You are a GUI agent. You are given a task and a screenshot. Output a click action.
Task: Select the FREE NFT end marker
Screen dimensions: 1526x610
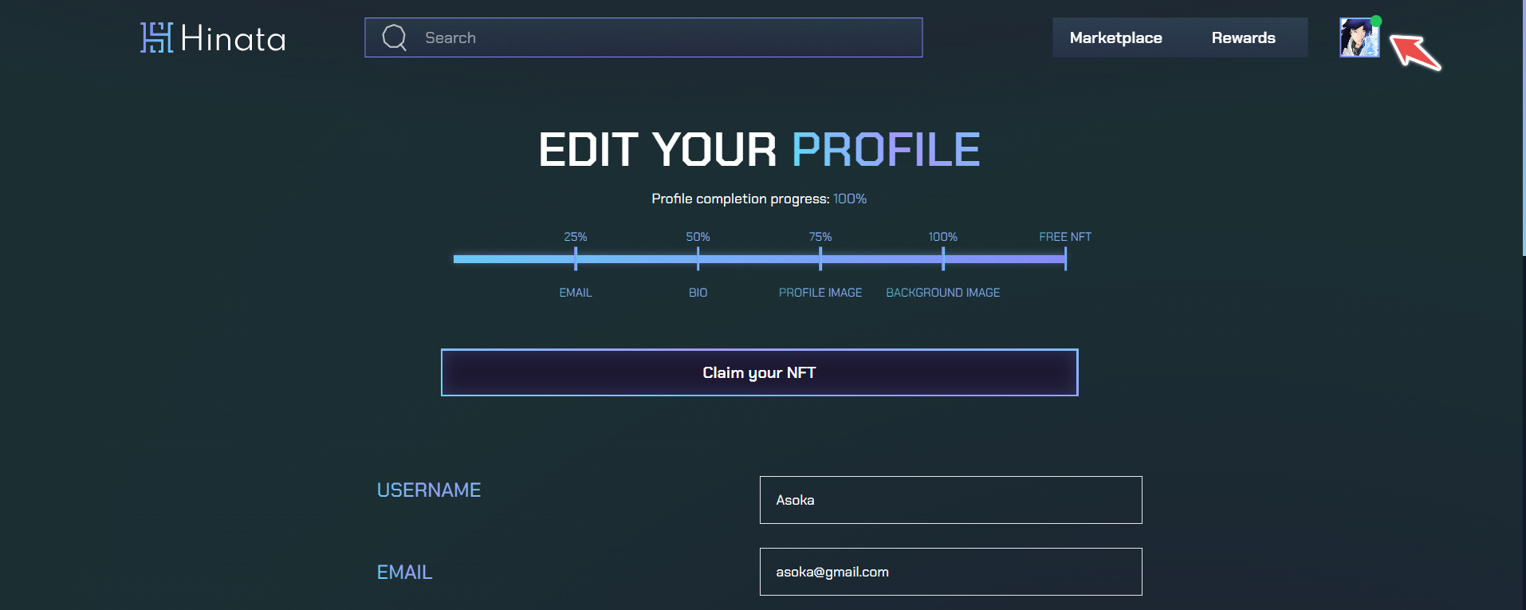click(x=1065, y=258)
